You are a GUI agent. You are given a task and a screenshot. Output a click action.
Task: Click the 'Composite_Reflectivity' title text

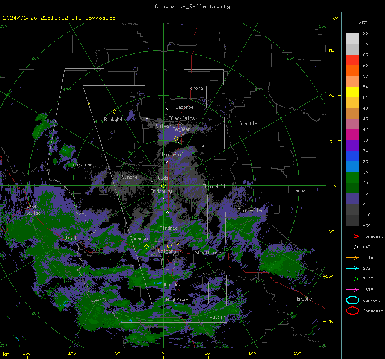(192, 6)
